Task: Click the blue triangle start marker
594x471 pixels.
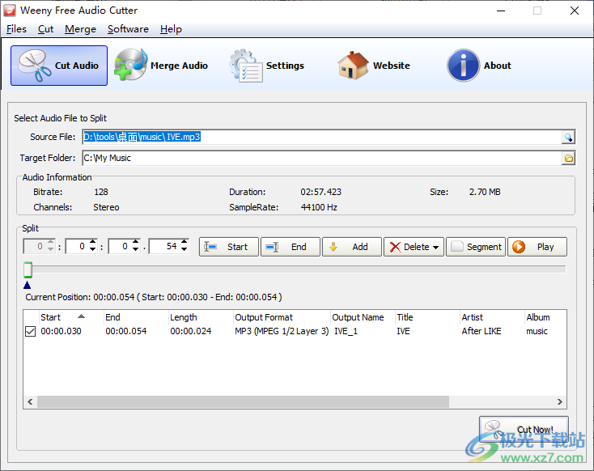Action: click(x=27, y=285)
